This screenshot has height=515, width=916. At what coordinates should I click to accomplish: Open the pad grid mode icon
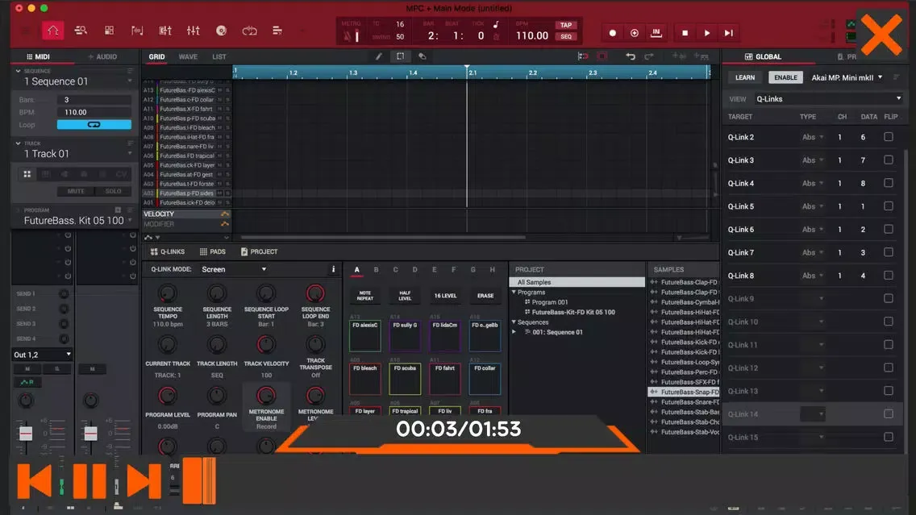[x=109, y=31]
